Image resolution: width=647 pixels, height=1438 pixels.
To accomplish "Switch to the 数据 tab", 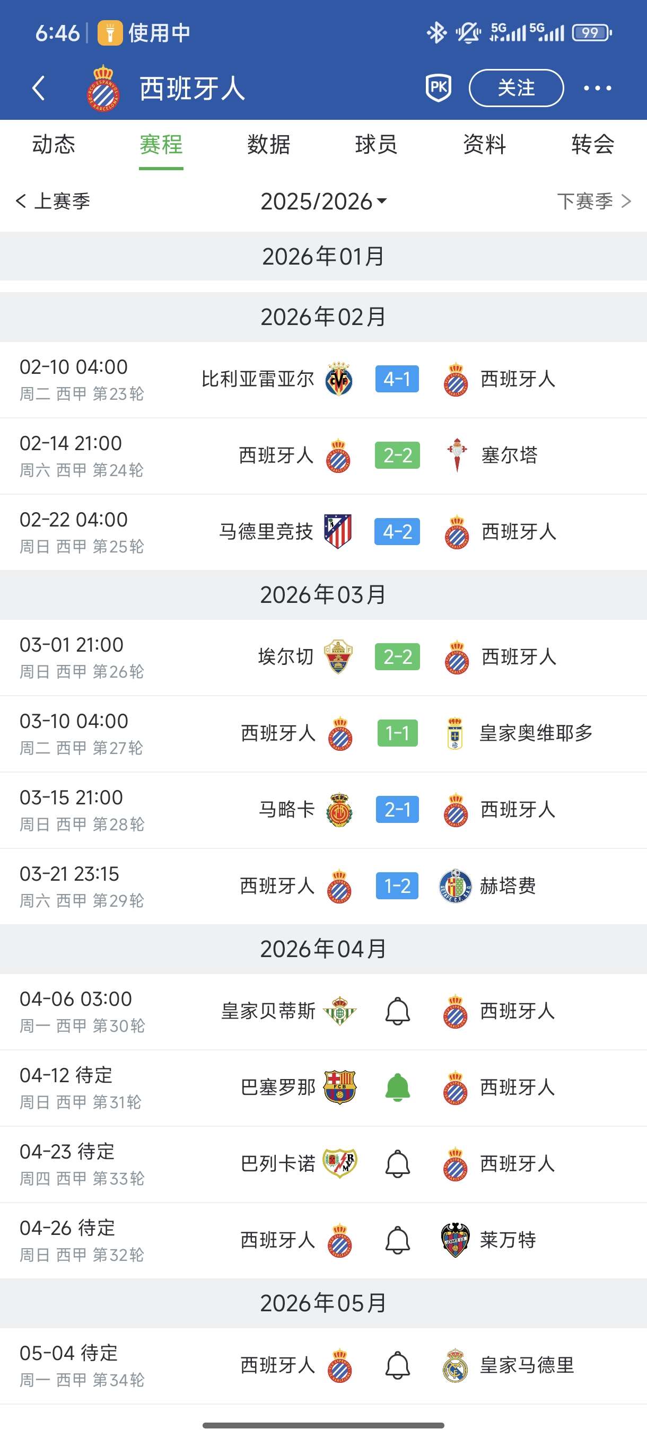I will click(x=268, y=145).
